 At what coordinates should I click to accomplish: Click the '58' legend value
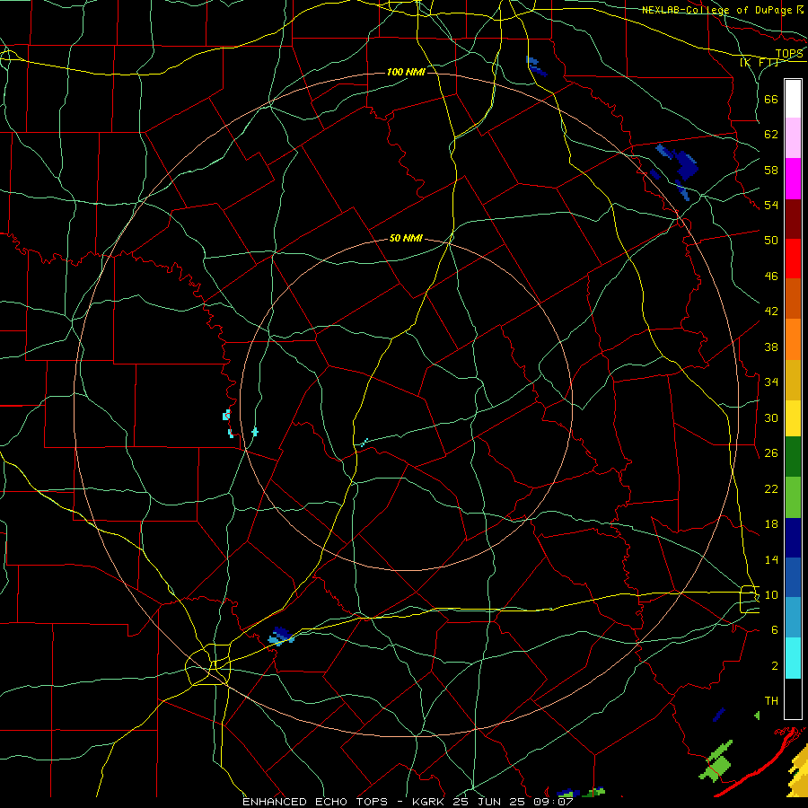coord(771,170)
